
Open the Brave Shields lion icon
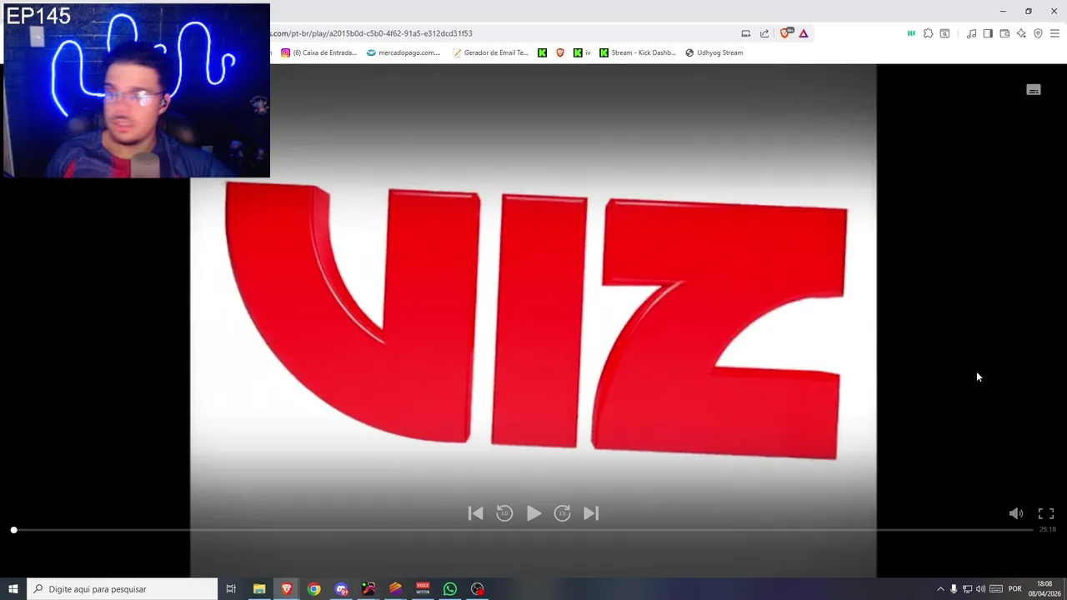click(x=785, y=33)
